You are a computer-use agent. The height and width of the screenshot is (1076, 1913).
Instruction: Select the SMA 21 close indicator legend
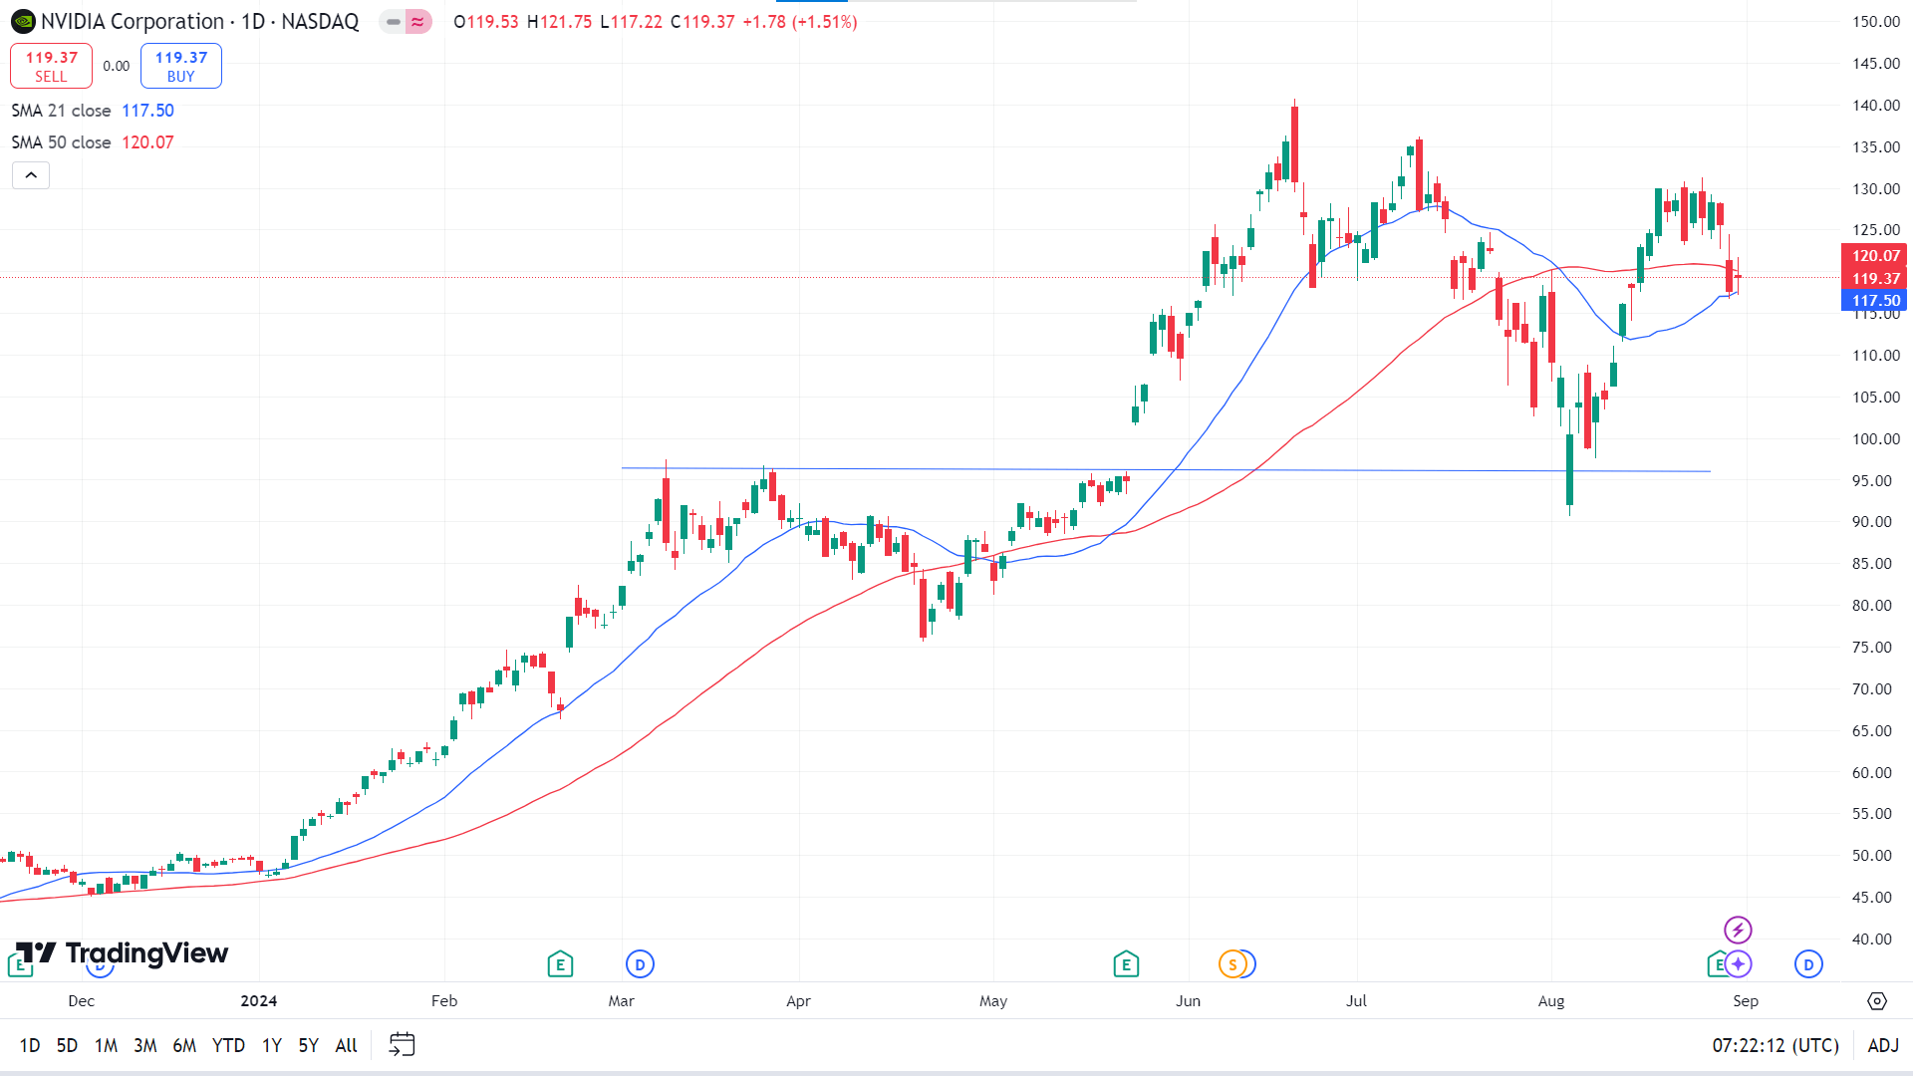coord(93,111)
